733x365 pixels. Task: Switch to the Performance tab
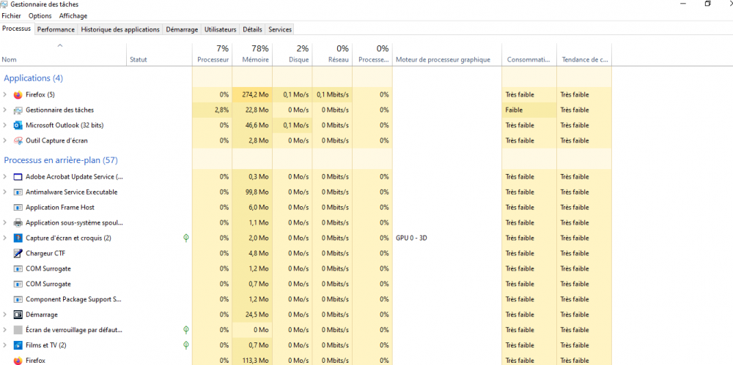click(x=56, y=29)
